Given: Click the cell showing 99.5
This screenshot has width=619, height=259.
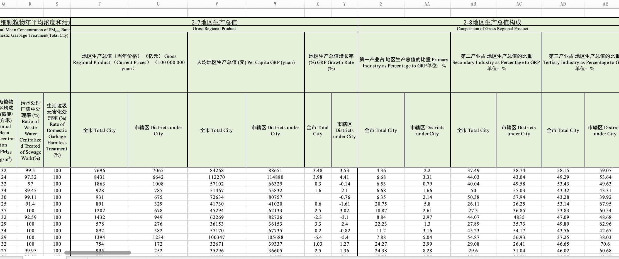Looking at the screenshot, I should (30, 170).
